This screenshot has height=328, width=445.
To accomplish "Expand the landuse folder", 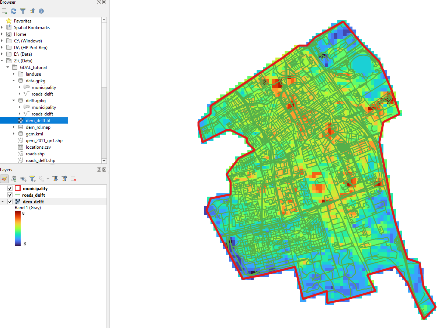I will point(14,74).
